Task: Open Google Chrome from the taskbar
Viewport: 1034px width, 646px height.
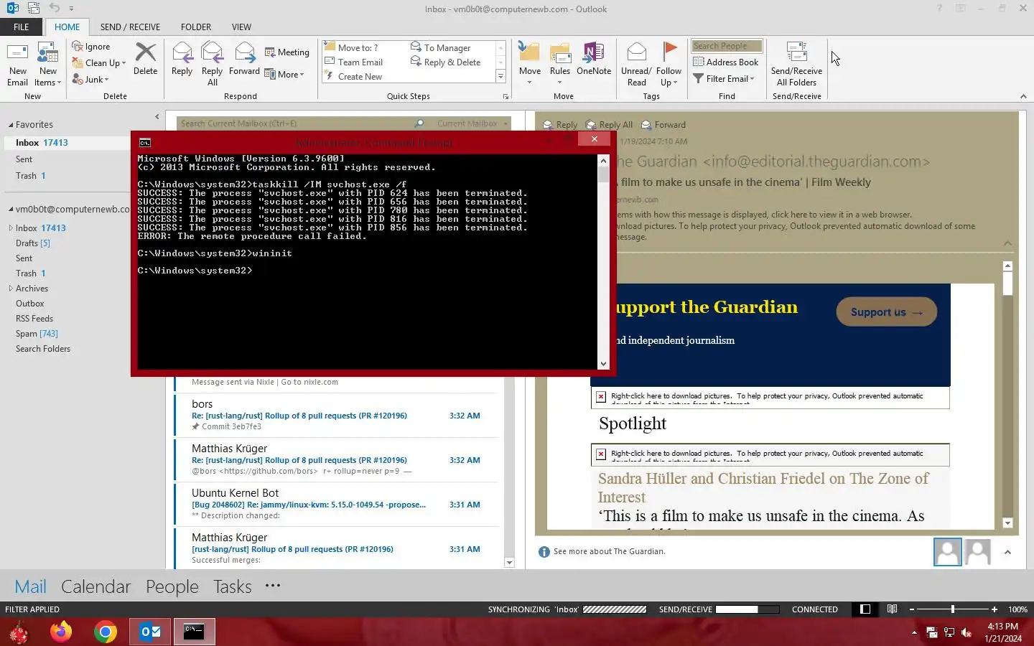Action: [x=106, y=632]
